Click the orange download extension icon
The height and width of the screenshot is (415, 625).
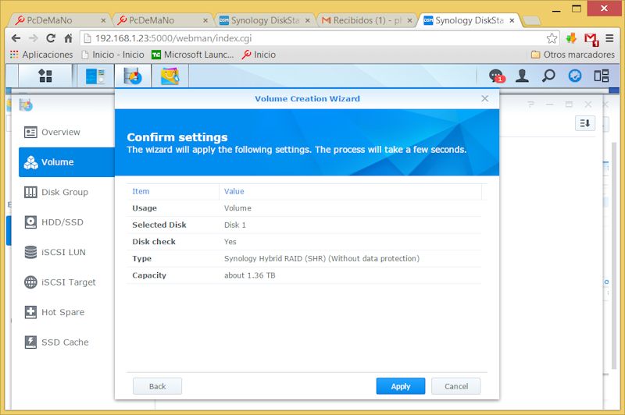coord(571,38)
